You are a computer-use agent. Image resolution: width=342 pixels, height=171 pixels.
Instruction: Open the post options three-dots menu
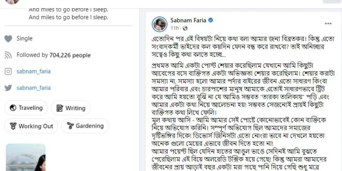328,24
